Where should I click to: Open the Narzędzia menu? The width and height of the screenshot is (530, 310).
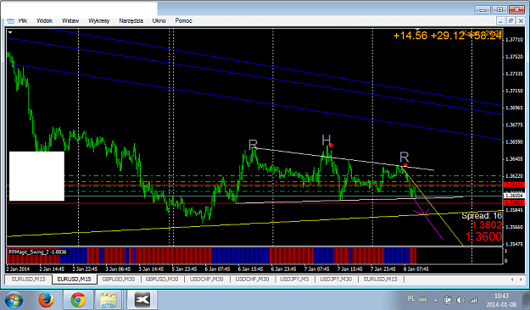tap(131, 21)
